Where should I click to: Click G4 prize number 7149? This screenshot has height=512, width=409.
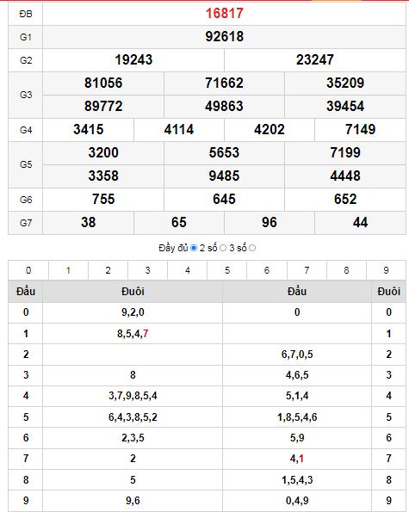(360, 130)
